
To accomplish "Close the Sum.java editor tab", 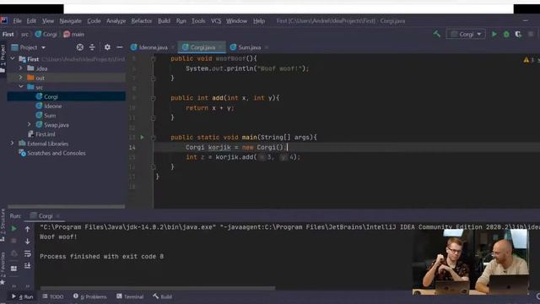I will (267, 47).
